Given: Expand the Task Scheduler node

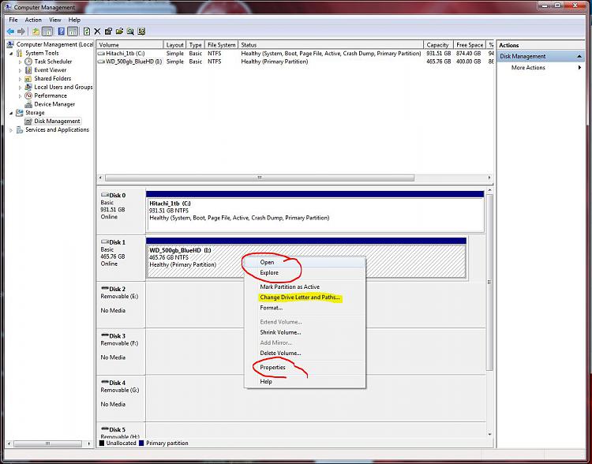Looking at the screenshot, I should coord(20,62).
